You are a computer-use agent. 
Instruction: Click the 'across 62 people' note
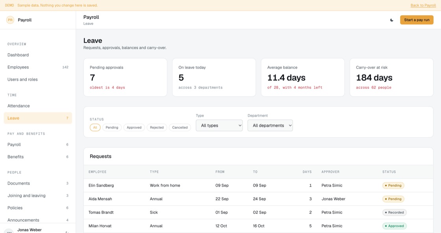pos(374,88)
